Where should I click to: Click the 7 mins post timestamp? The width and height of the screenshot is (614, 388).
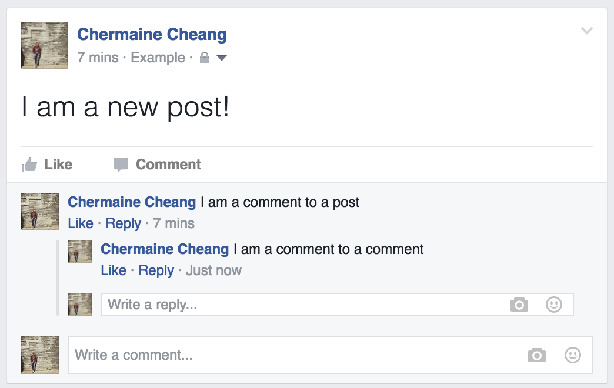(x=98, y=58)
